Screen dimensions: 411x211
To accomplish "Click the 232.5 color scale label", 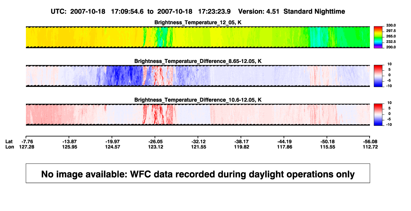I will click(x=391, y=41).
